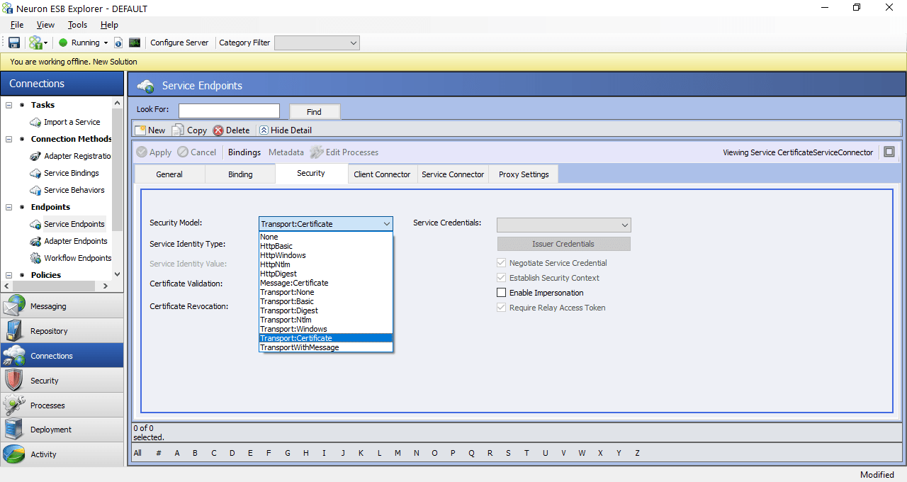
Task: Open the Category Filter combo box
Action: (x=317, y=43)
